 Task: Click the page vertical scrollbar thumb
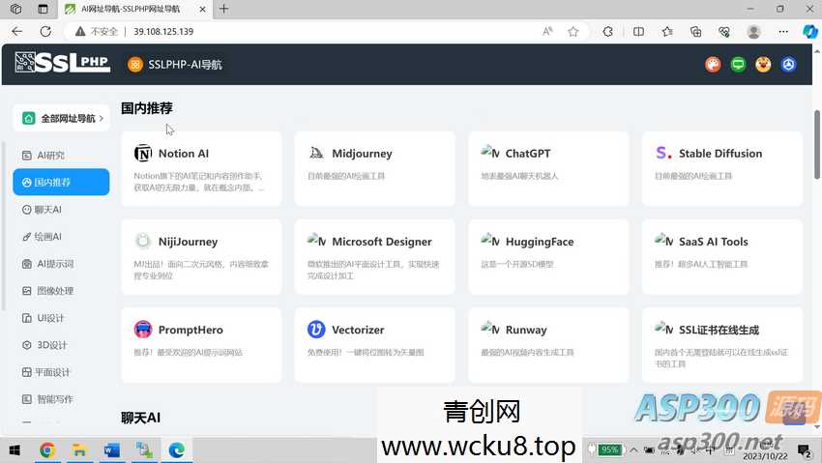click(817, 145)
